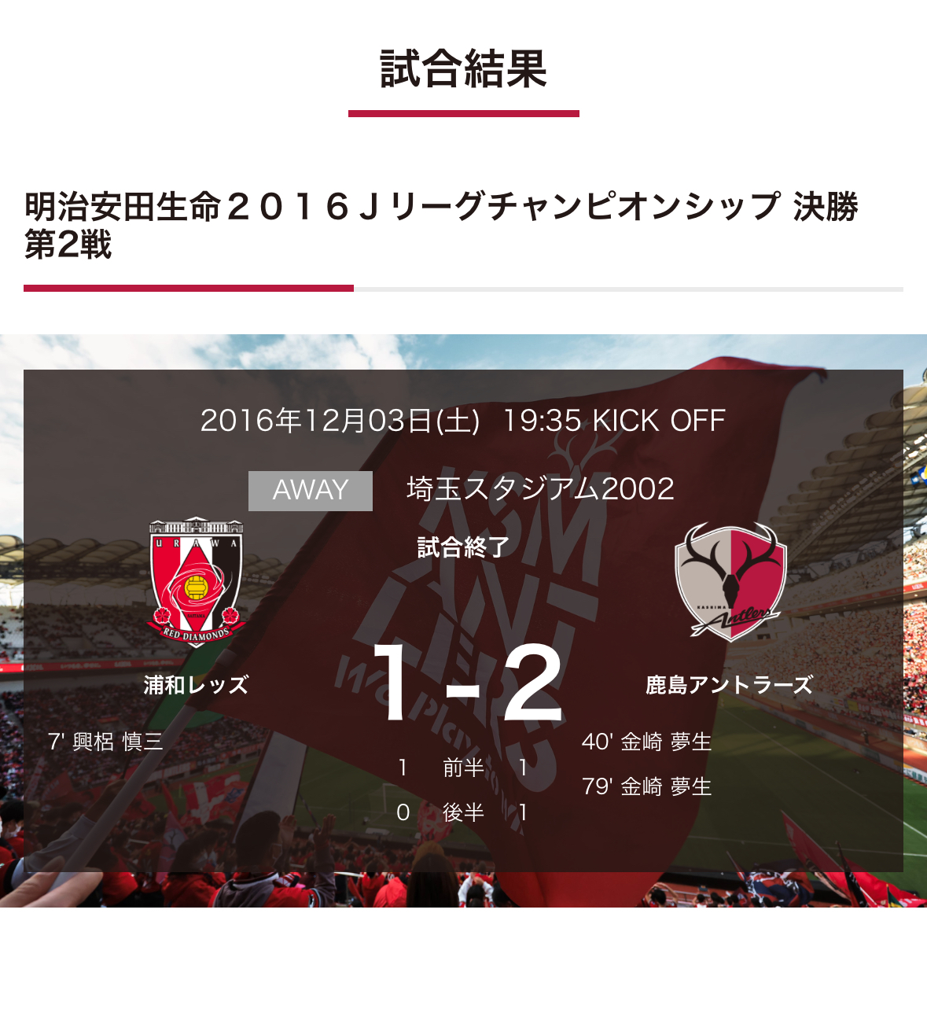Open the 浦和レッズ team name
Viewport: 927px width, 1009px height.
coord(197,685)
